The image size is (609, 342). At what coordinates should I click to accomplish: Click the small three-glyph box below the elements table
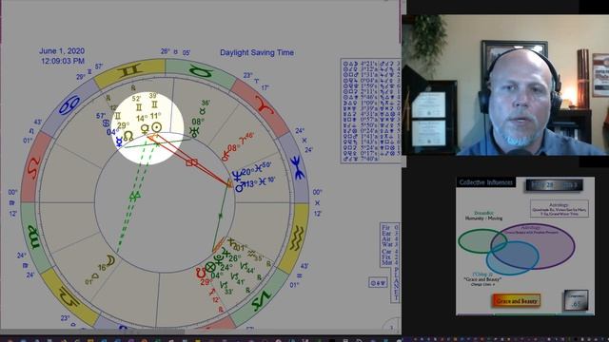pyautogui.click(x=378, y=283)
